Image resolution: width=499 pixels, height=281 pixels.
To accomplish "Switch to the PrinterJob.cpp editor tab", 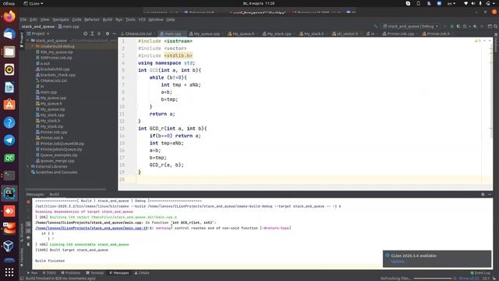I will coord(400,34).
